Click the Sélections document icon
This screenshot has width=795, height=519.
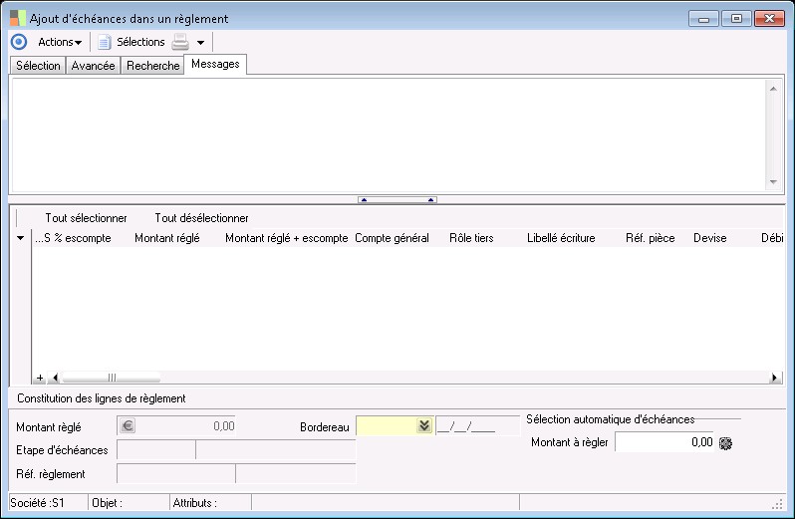click(104, 42)
